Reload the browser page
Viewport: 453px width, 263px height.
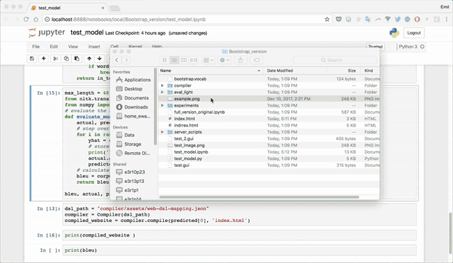click(26, 19)
